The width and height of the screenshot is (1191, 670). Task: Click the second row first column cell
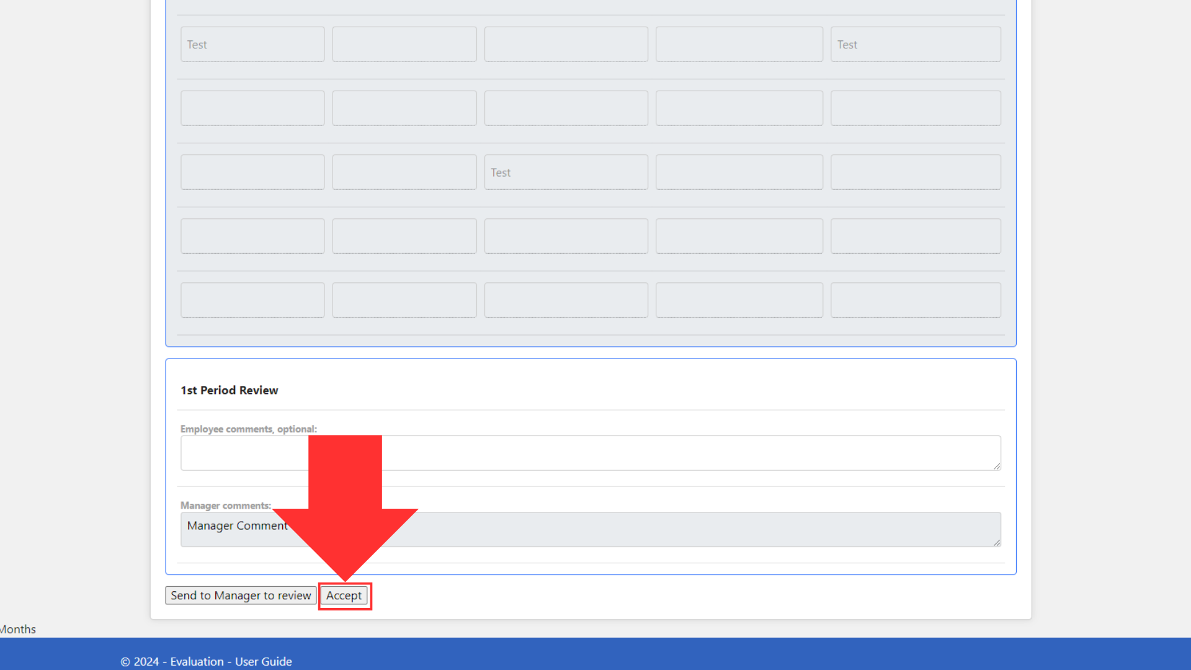(x=252, y=107)
